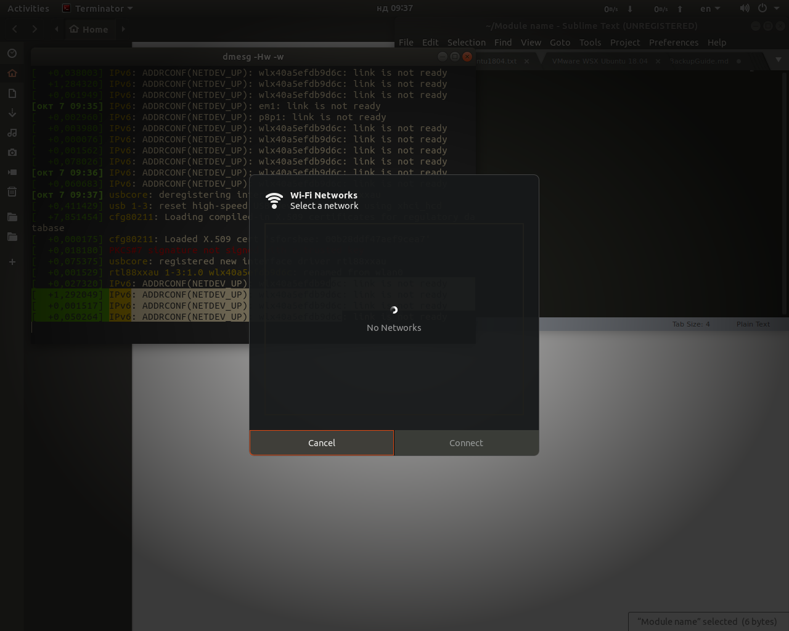Change Plain Text syntax in status bar
This screenshot has width=789, height=631.
click(753, 324)
